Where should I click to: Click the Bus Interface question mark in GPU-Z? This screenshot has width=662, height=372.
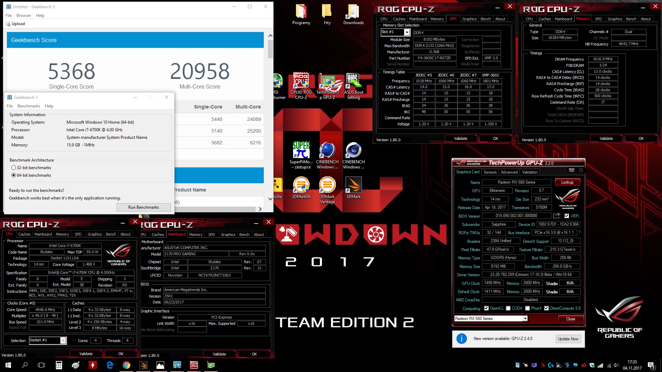click(x=579, y=232)
